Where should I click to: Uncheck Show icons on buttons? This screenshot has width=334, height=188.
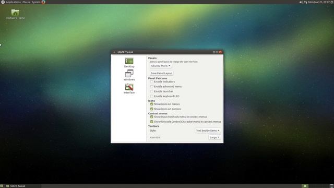tap(152, 109)
